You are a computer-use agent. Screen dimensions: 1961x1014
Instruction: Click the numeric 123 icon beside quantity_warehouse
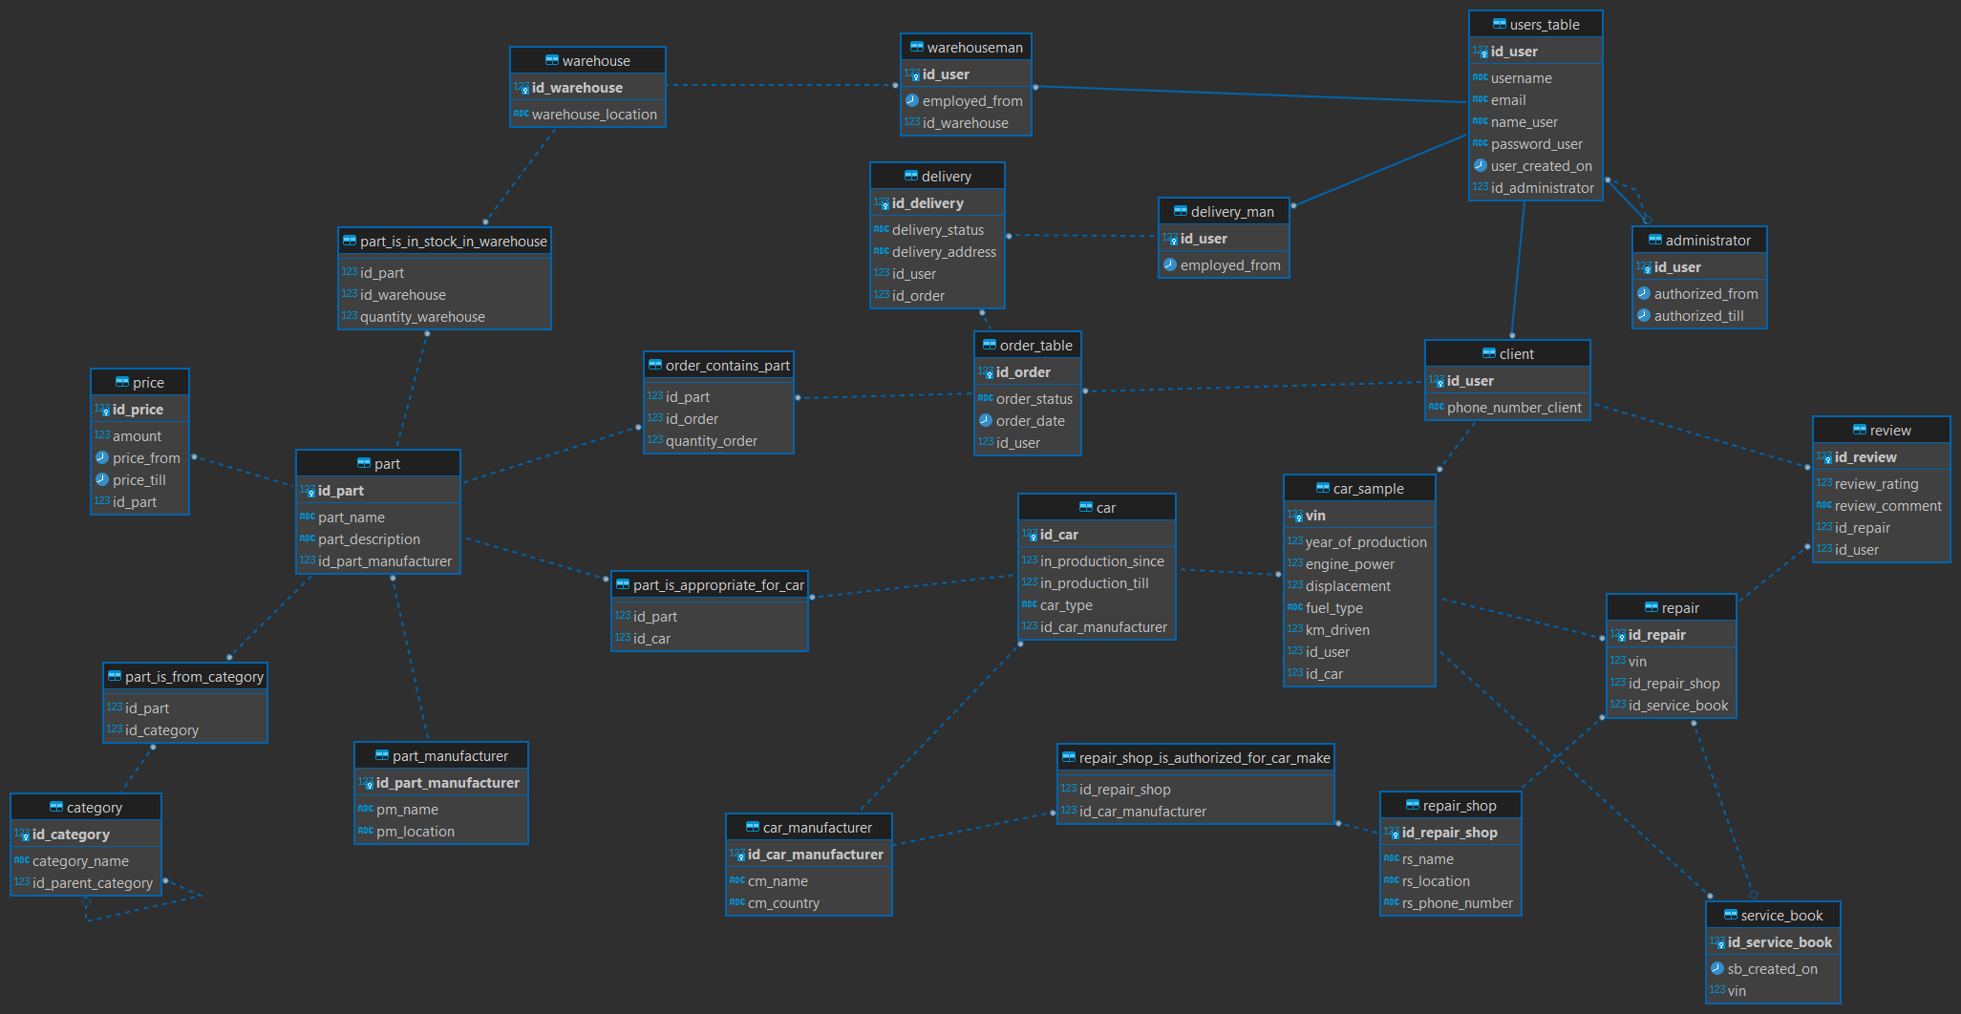click(350, 316)
